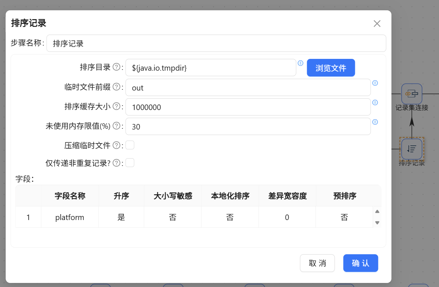Screen dimensions: 439x287
Task: Click the up arrow beside the platform row
Action: 377,212
